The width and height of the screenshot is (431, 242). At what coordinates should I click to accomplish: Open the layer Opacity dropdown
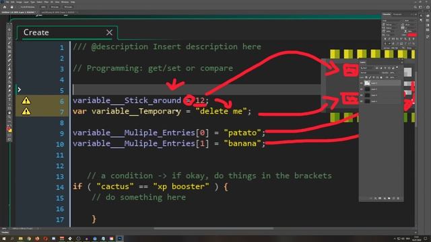point(394,73)
